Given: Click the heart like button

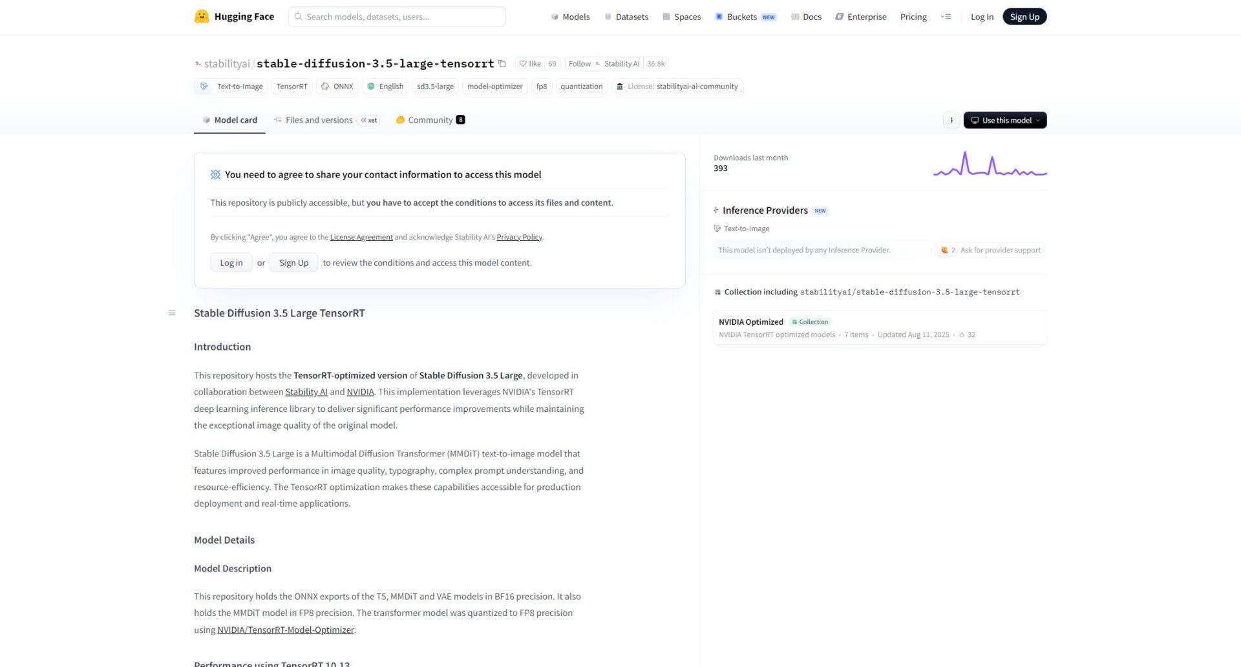Looking at the screenshot, I should 530,63.
